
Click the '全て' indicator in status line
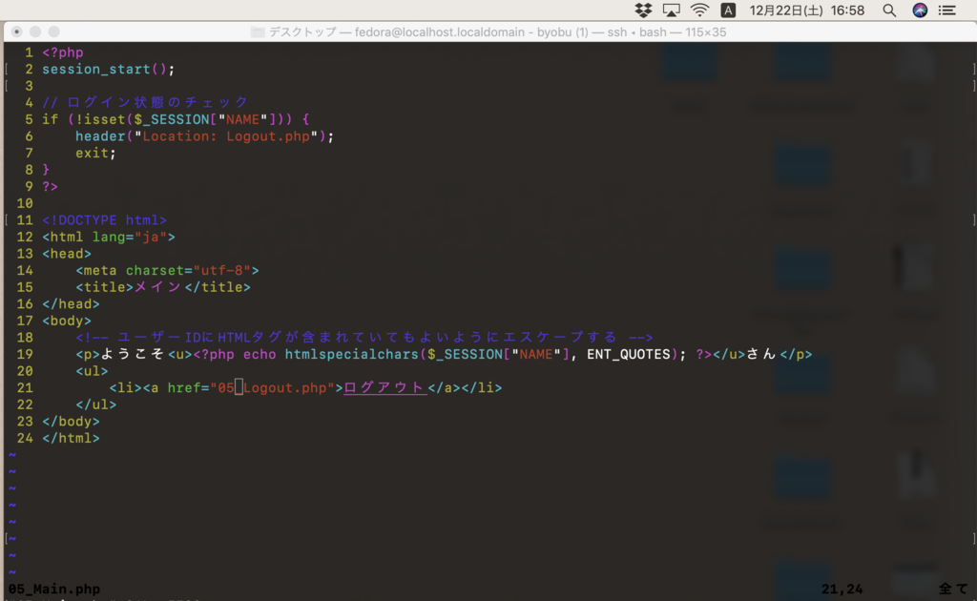tap(954, 589)
